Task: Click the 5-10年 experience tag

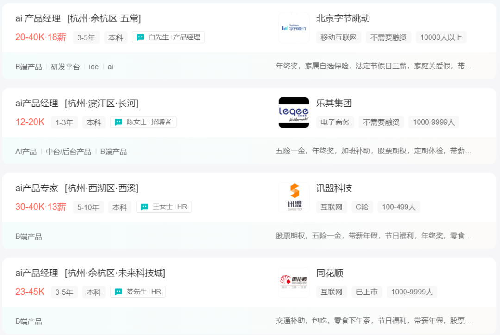Action: click(88, 207)
